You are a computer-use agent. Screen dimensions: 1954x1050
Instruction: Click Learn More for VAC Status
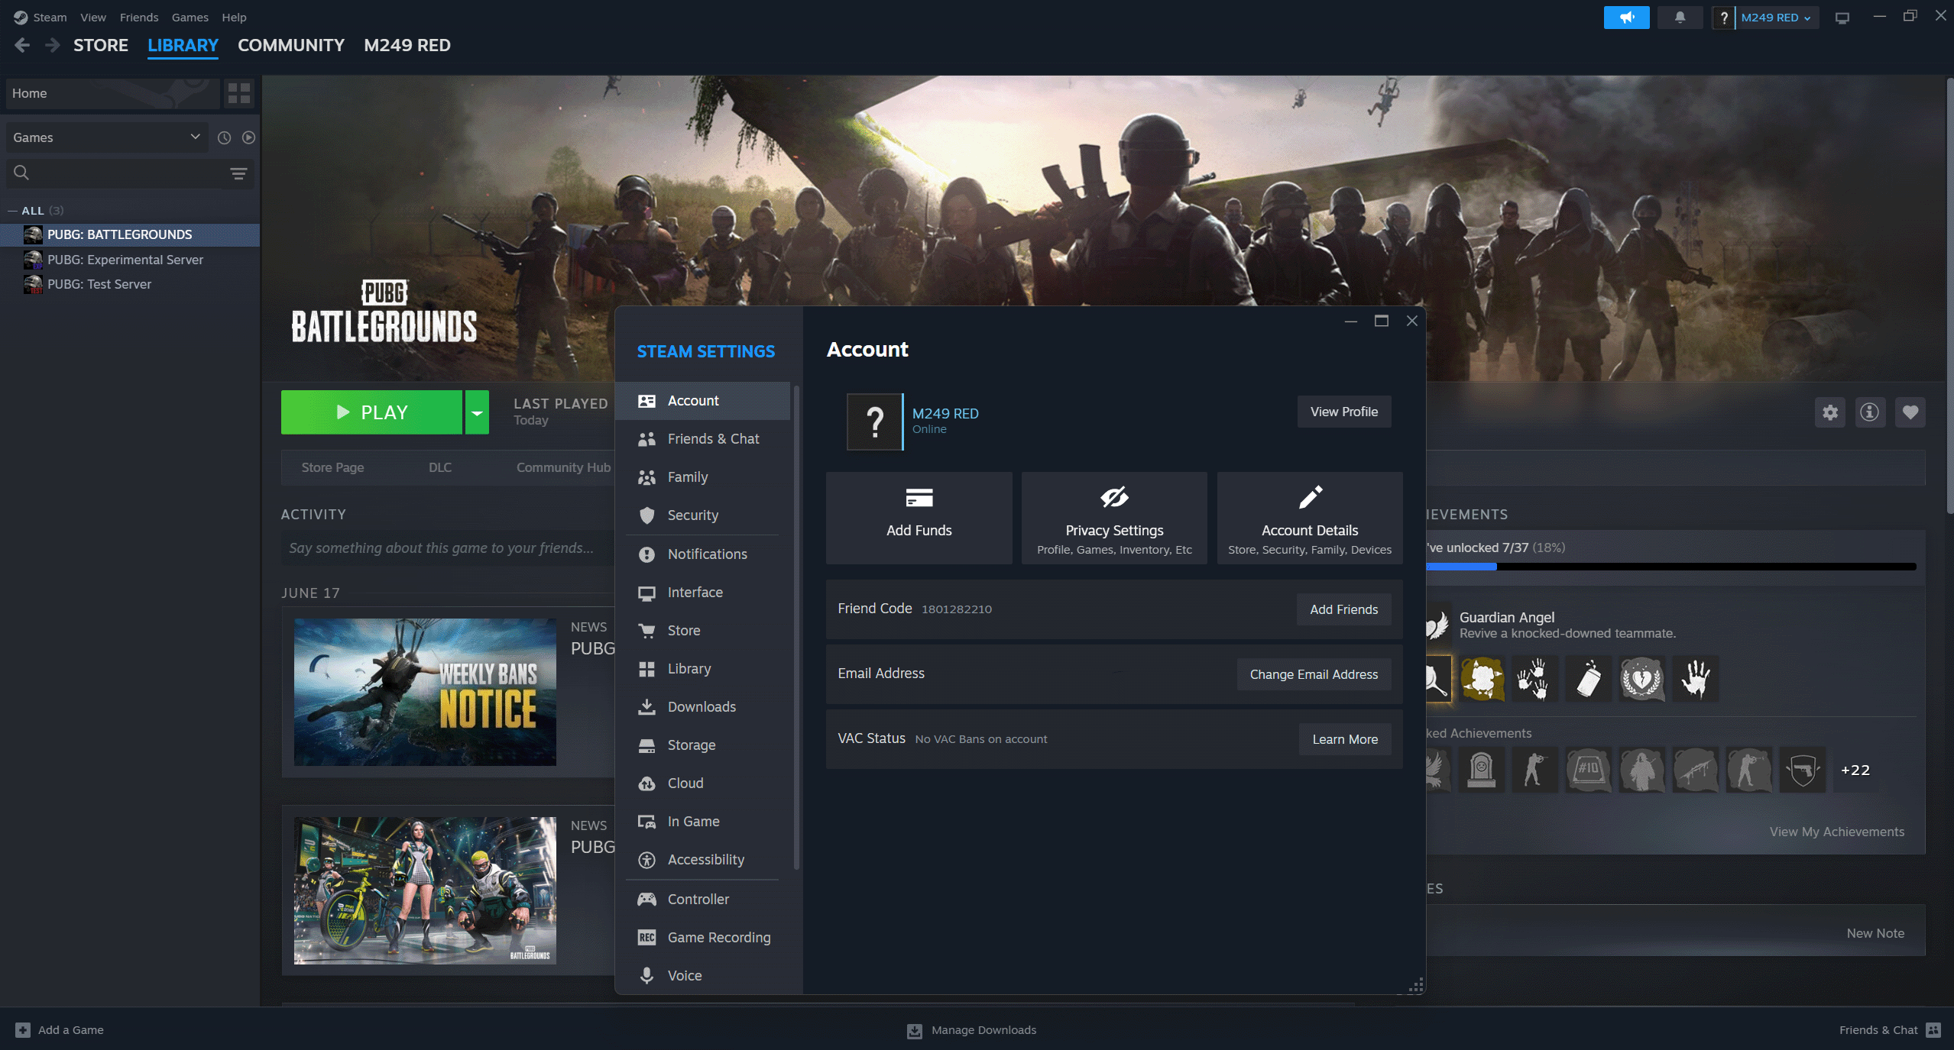pos(1345,739)
